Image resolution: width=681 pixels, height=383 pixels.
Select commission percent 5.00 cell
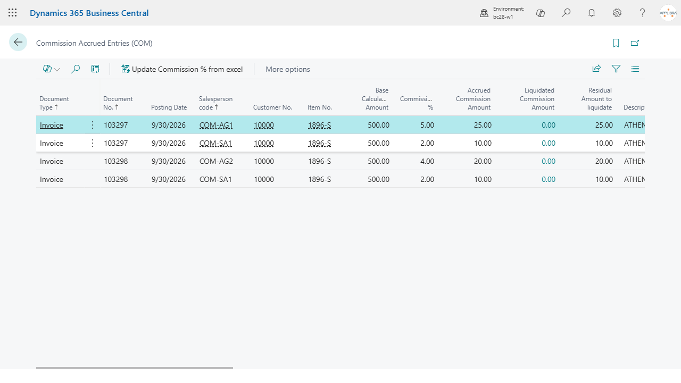pyautogui.click(x=427, y=125)
